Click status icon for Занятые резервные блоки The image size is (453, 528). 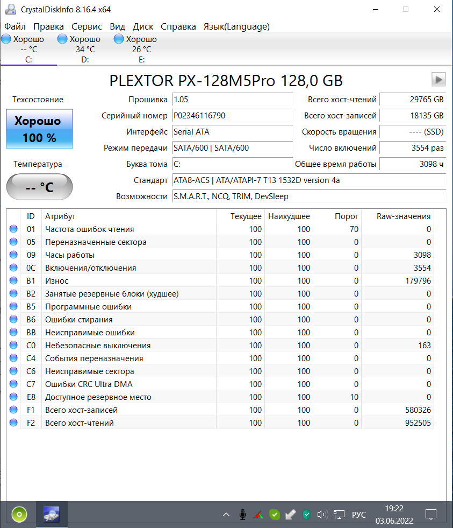[13, 294]
